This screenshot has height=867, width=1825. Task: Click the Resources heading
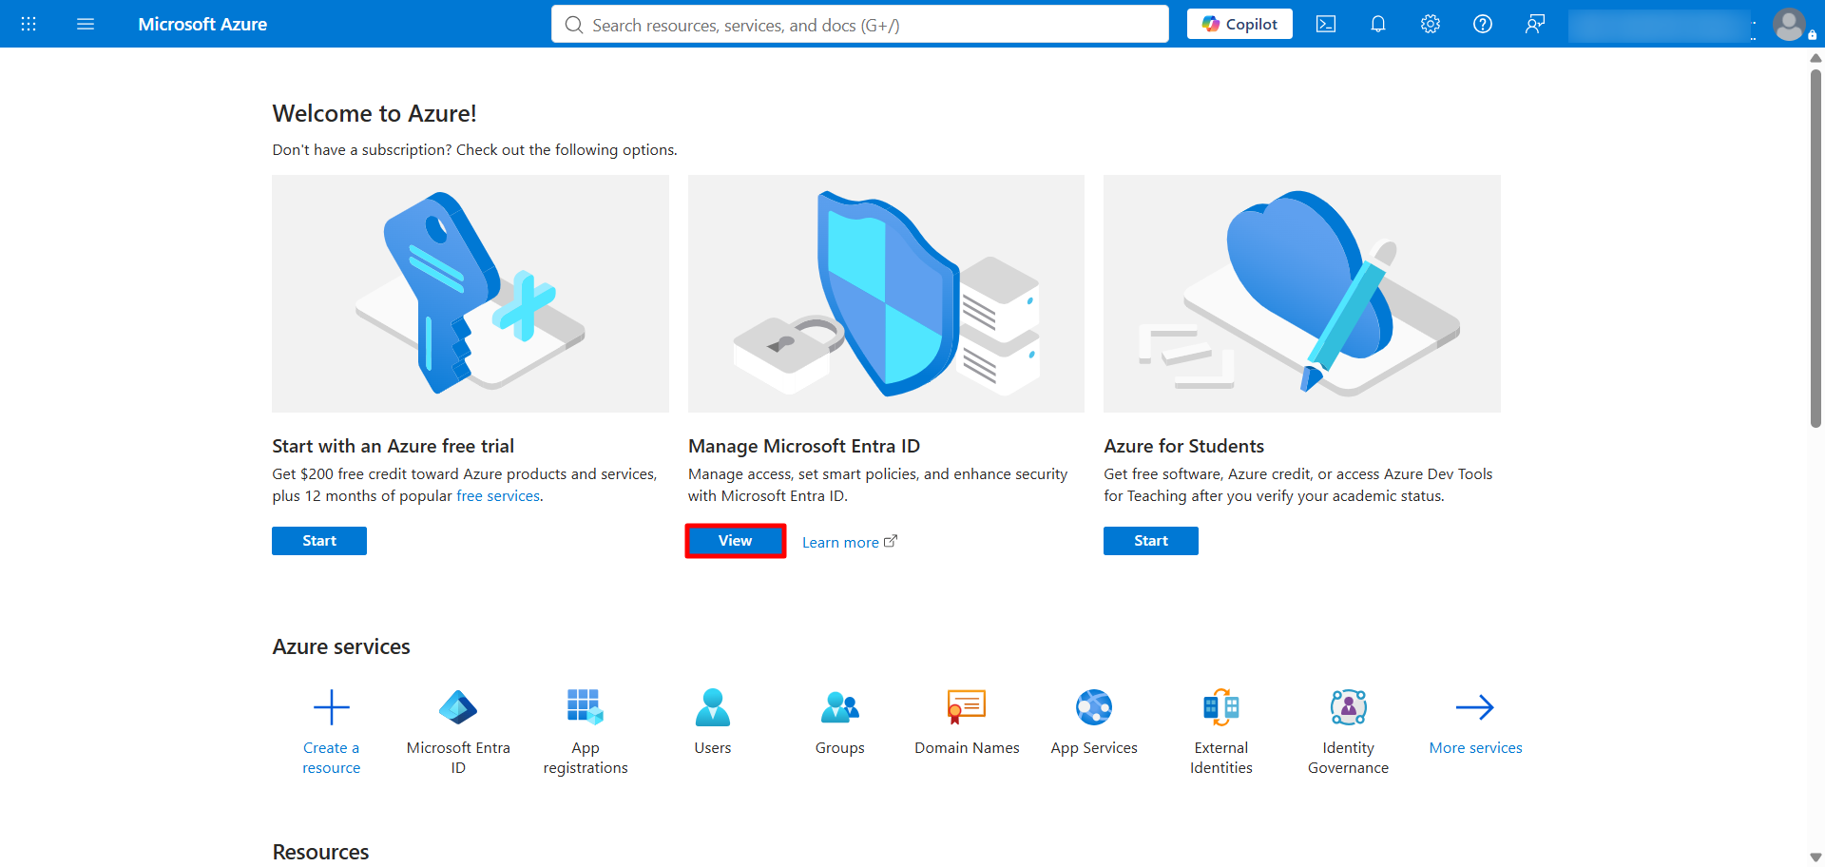point(320,852)
